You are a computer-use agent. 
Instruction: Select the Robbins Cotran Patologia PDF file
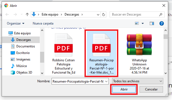point(64,54)
